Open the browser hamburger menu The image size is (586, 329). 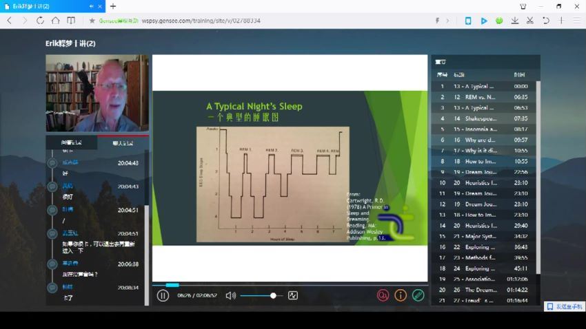[576, 21]
